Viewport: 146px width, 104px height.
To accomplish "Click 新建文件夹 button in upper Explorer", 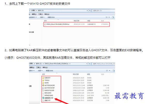I will coord(51,17).
